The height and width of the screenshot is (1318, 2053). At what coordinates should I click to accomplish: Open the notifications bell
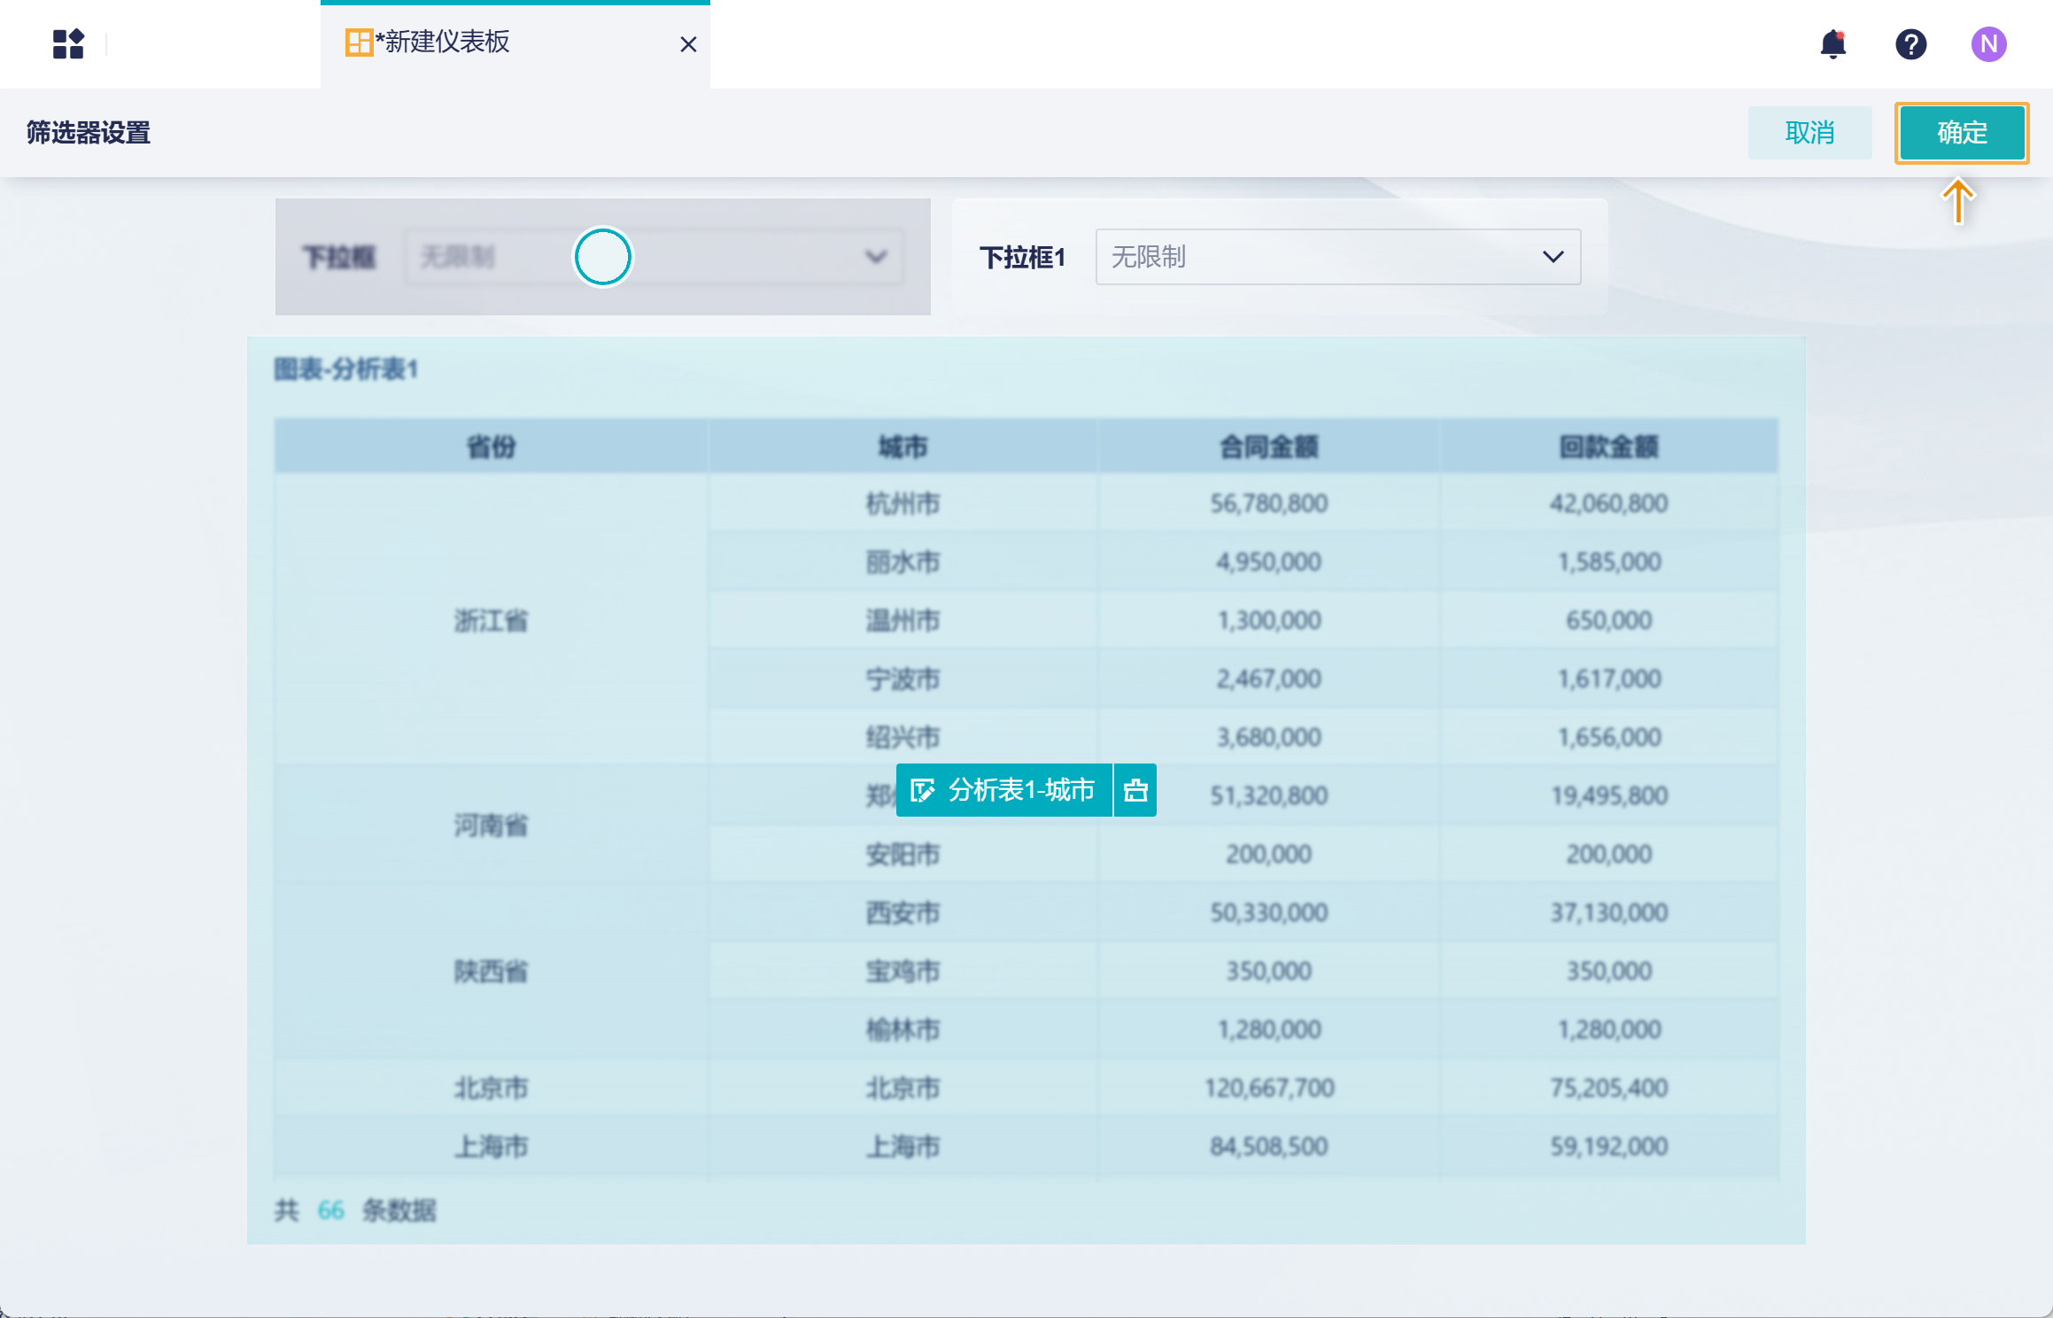coord(1832,43)
